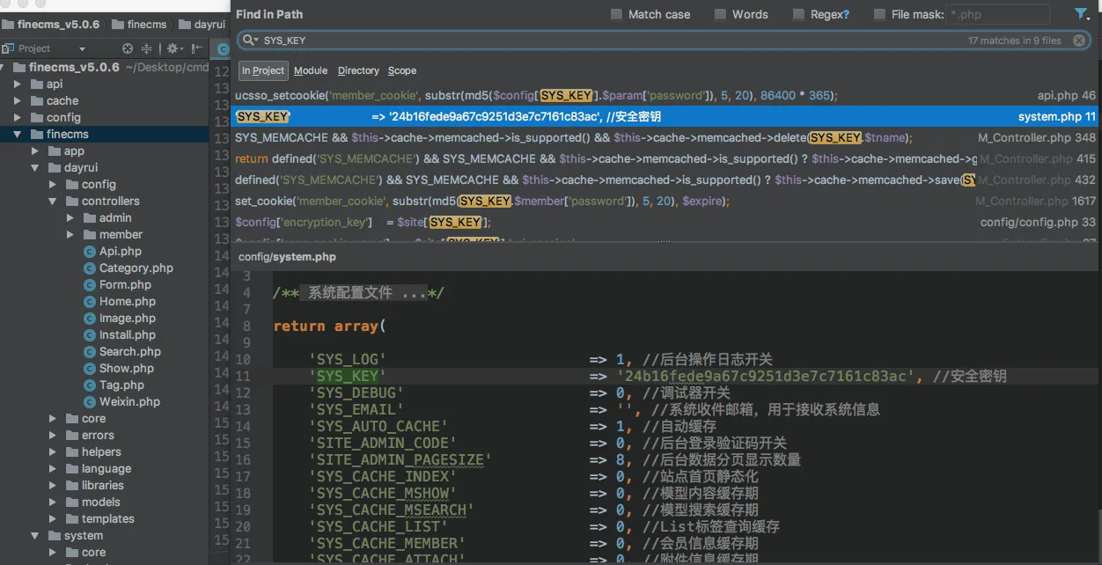The height and width of the screenshot is (565, 1102).
Task: Enable the Words checkbox
Action: pos(720,14)
